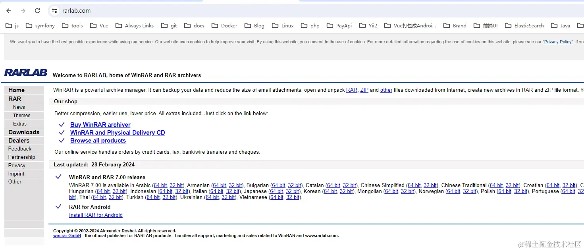Open the Yii2 bookmark folder
584x251 pixels.
[x=368, y=25]
